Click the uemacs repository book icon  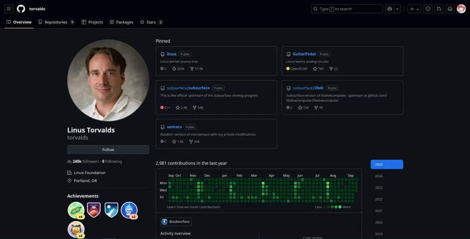pyautogui.click(x=162, y=127)
